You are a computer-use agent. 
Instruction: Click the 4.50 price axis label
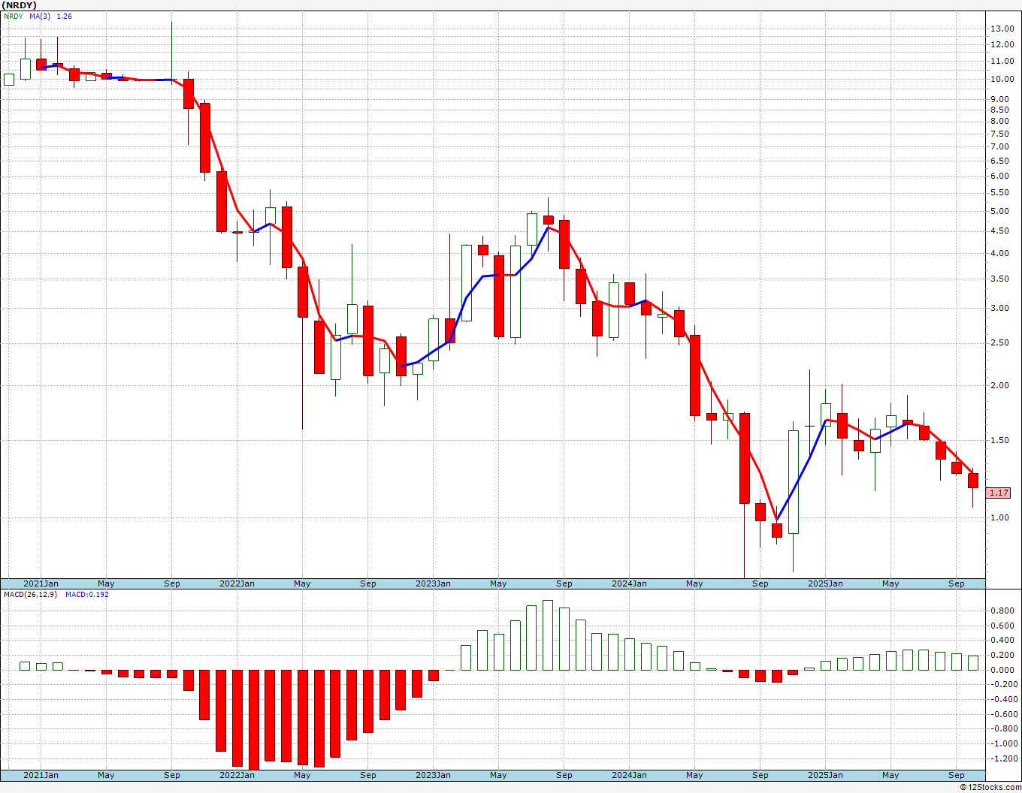point(999,231)
